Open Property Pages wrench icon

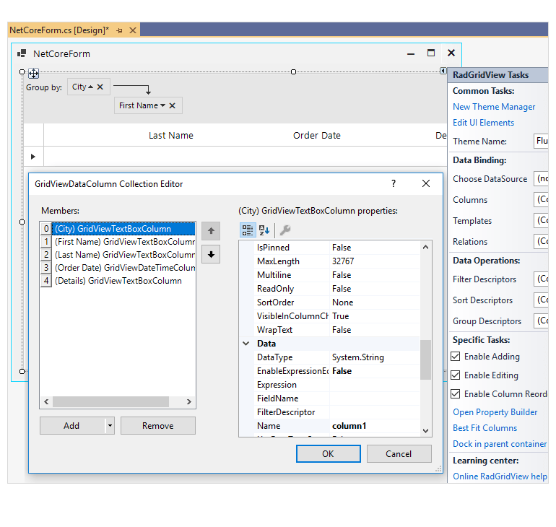285,230
